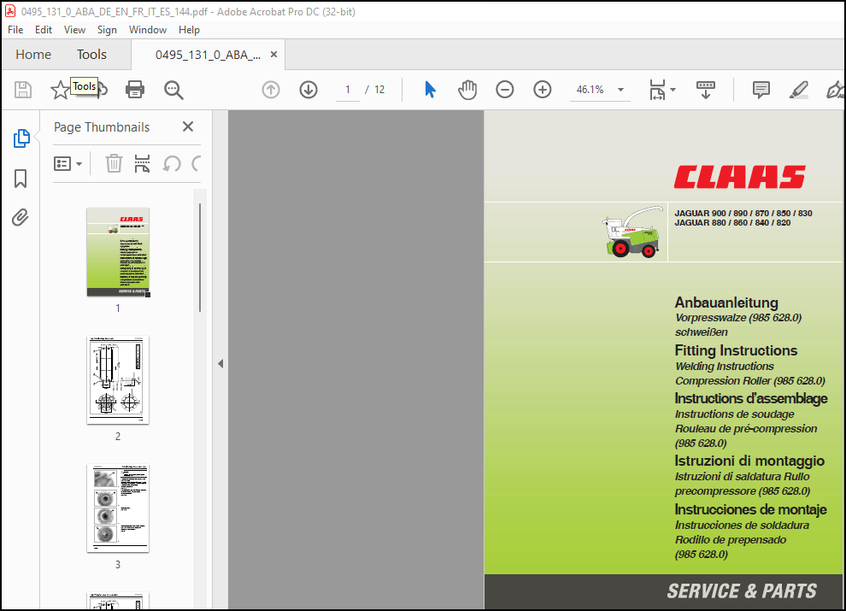Click the Save file icon
This screenshot has height=611, width=846.
point(23,90)
